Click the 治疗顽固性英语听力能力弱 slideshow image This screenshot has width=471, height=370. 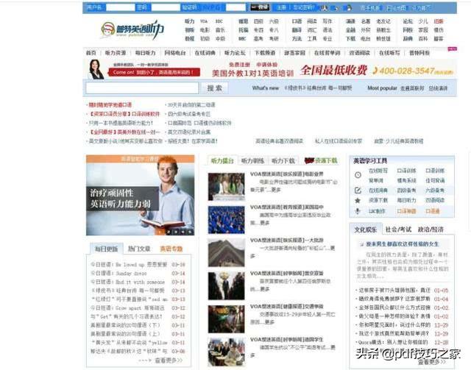141,195
